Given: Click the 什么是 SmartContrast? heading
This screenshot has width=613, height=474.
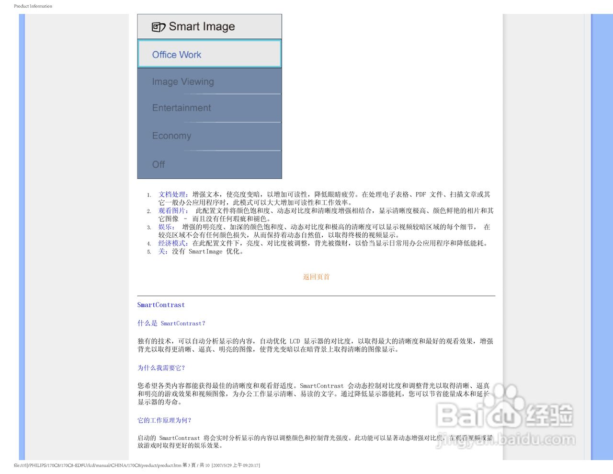Looking at the screenshot, I should tap(171, 323).
